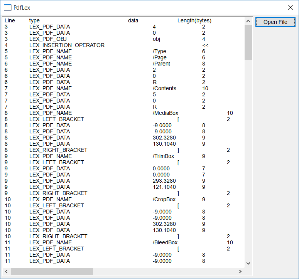Screen dimensions: 299x279
Task: Click the "/BleedBox" data value
Action: click(165, 242)
